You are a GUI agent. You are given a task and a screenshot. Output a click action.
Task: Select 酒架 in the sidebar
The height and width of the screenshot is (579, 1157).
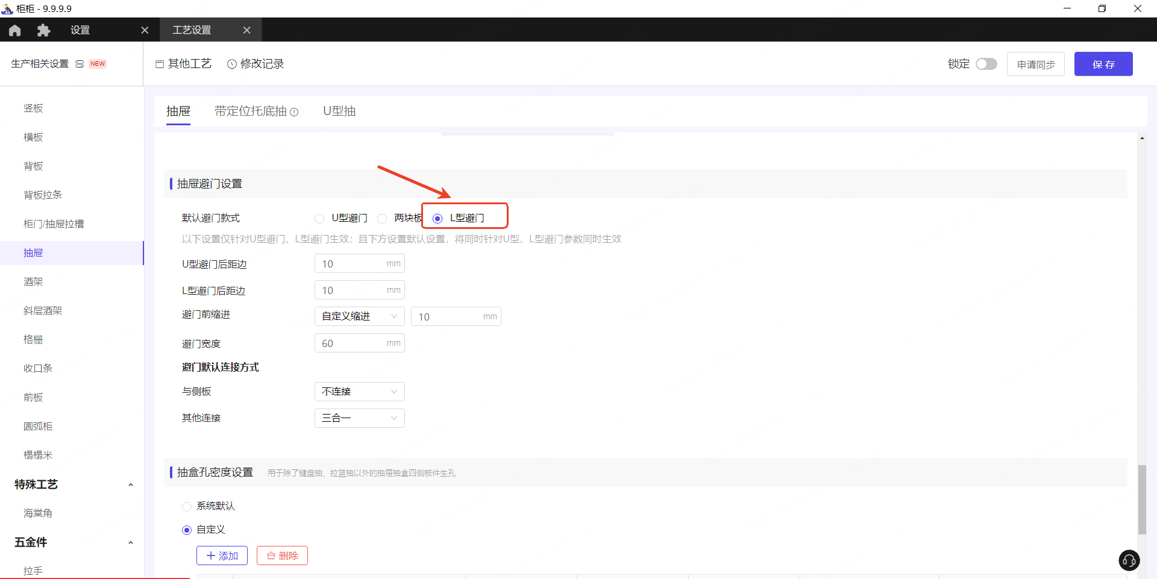[x=34, y=282]
